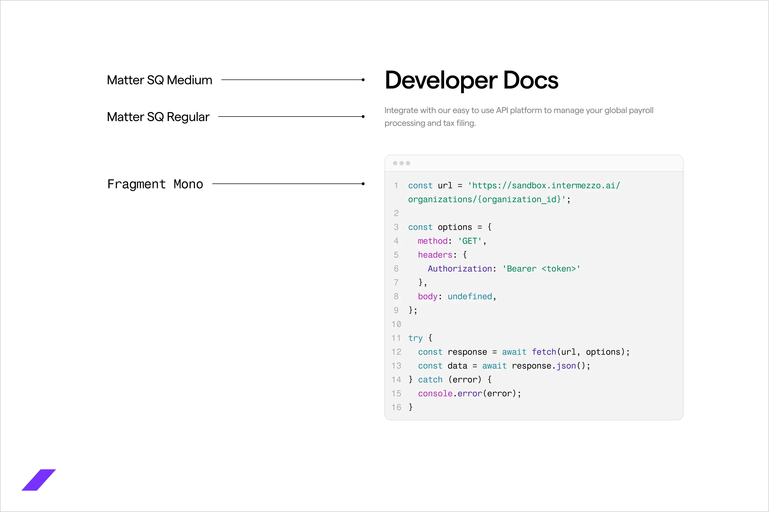Screen dimensions: 769x512
Task: Click the purple parallelogram logo
Action: (x=38, y=480)
